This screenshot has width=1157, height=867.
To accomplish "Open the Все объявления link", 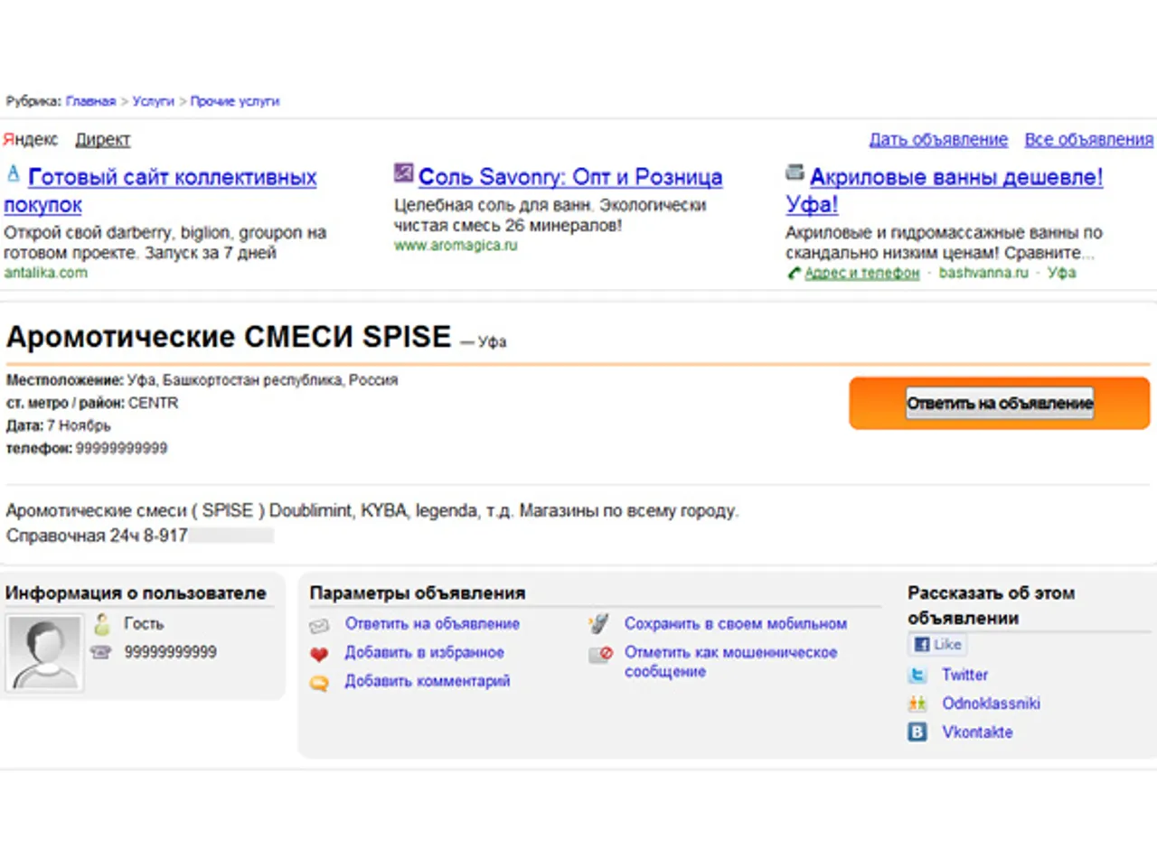I will (x=1088, y=140).
